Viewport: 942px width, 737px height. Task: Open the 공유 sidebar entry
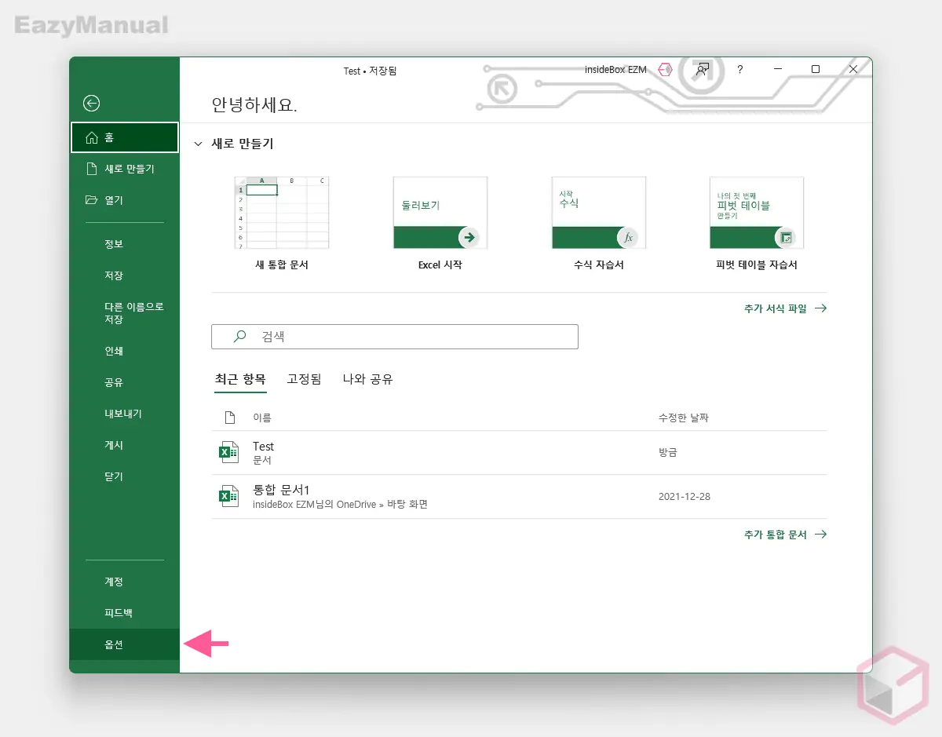[x=125, y=382]
